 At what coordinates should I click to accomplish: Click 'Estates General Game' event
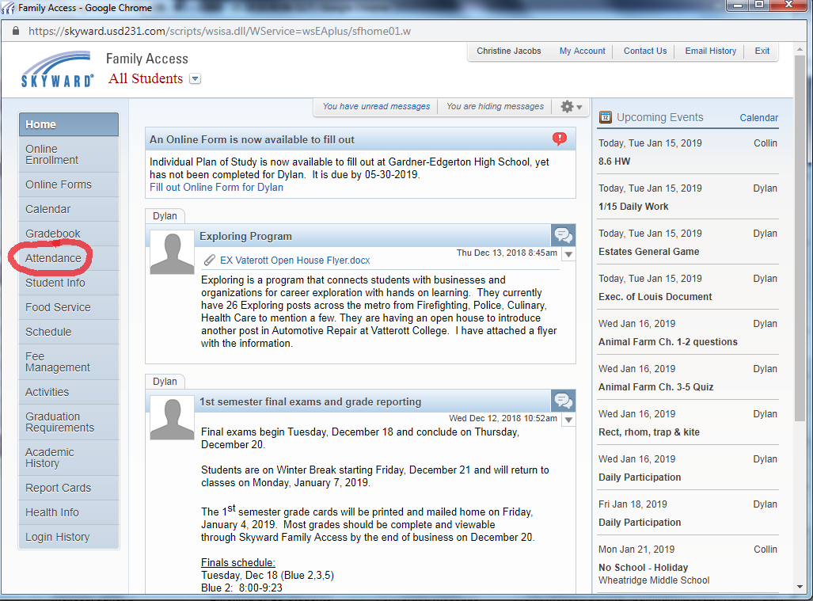648,252
